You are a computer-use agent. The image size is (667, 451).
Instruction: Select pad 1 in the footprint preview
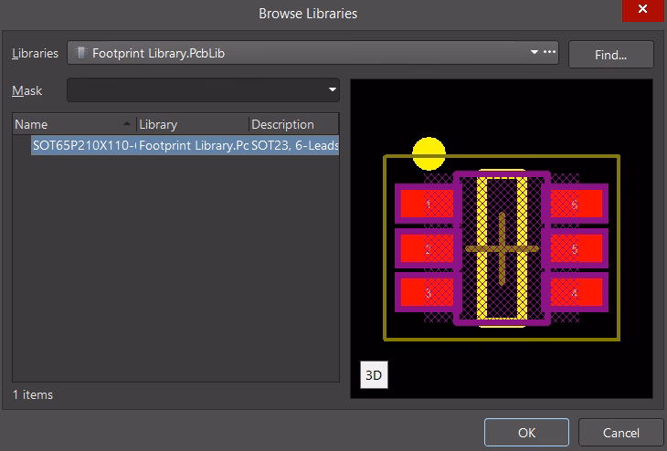point(428,205)
